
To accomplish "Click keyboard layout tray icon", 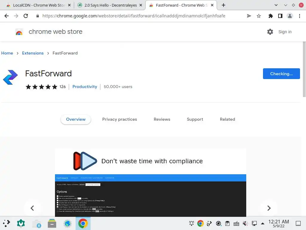I will click(236, 223).
